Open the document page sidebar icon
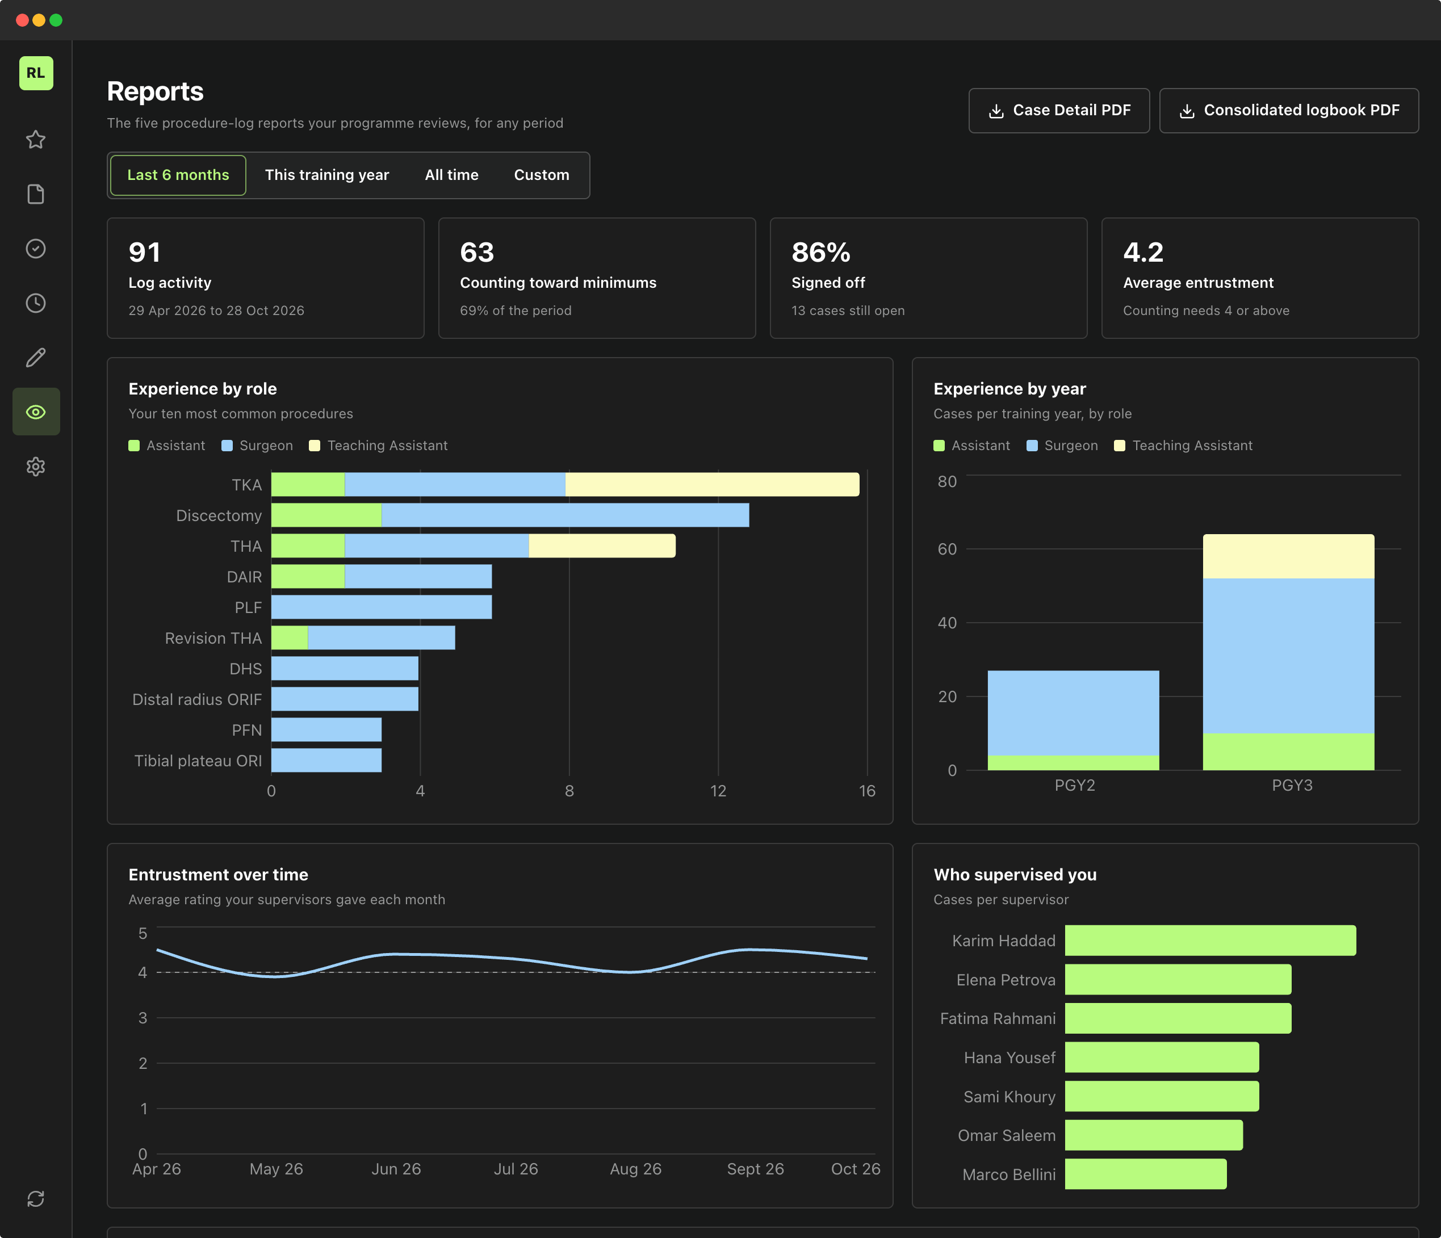 tap(36, 194)
